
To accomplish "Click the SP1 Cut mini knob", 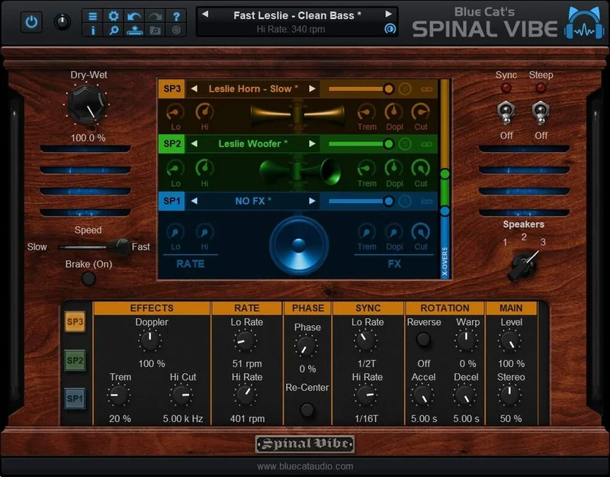I will click(x=421, y=232).
